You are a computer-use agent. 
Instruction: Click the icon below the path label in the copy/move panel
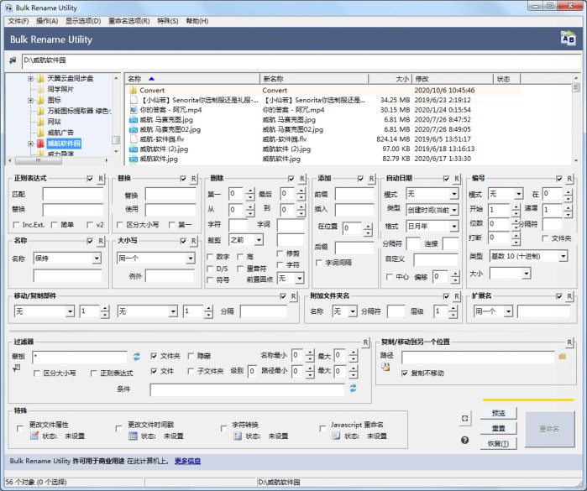point(385,367)
